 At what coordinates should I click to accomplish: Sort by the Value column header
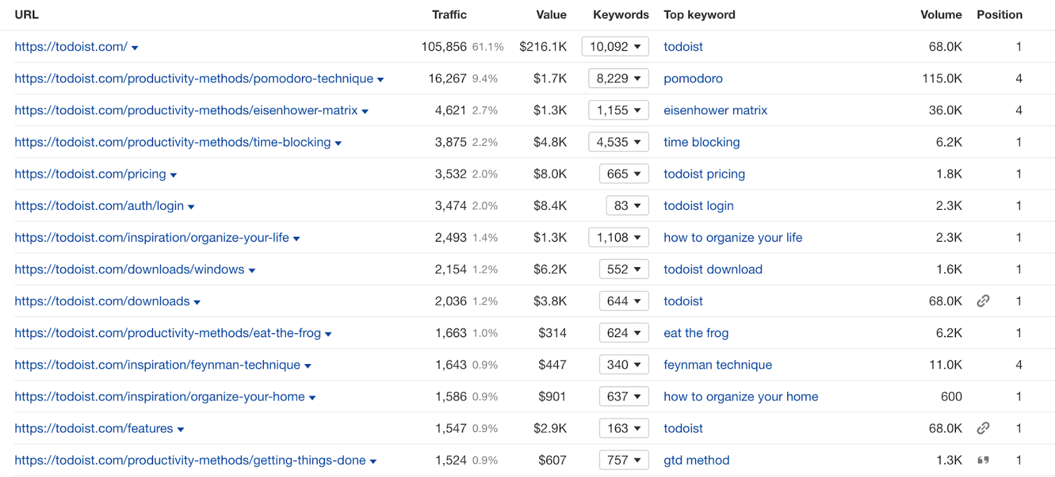click(x=551, y=15)
